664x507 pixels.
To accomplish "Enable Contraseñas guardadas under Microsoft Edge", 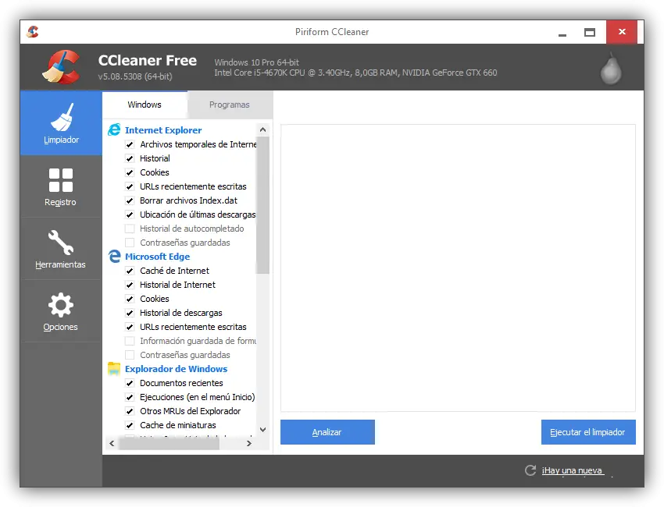I will (x=130, y=355).
